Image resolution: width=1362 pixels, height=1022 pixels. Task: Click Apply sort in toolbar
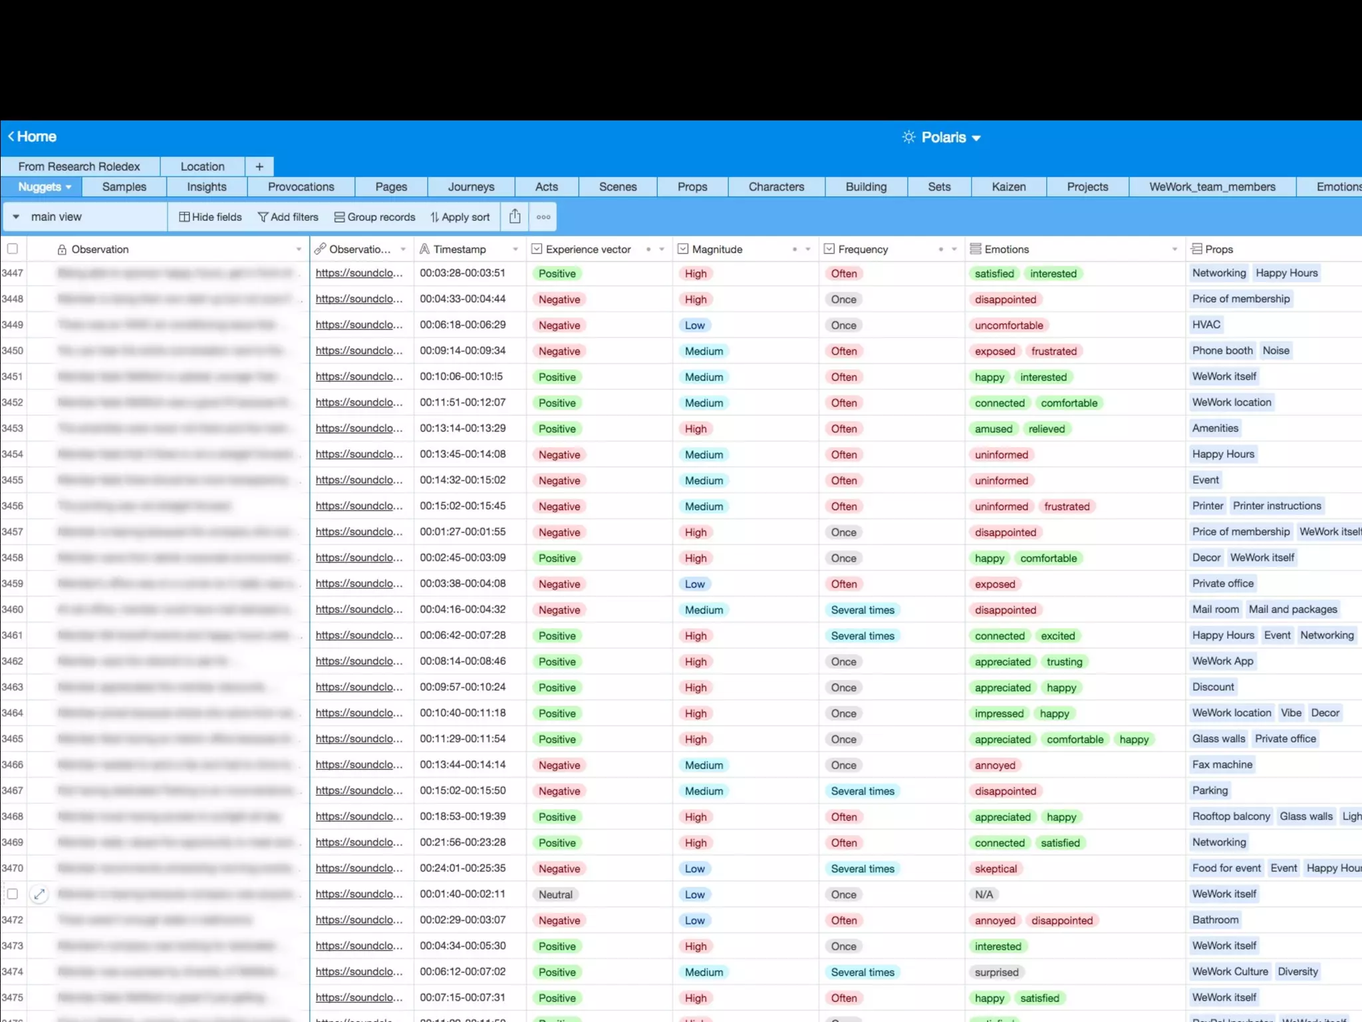click(460, 217)
